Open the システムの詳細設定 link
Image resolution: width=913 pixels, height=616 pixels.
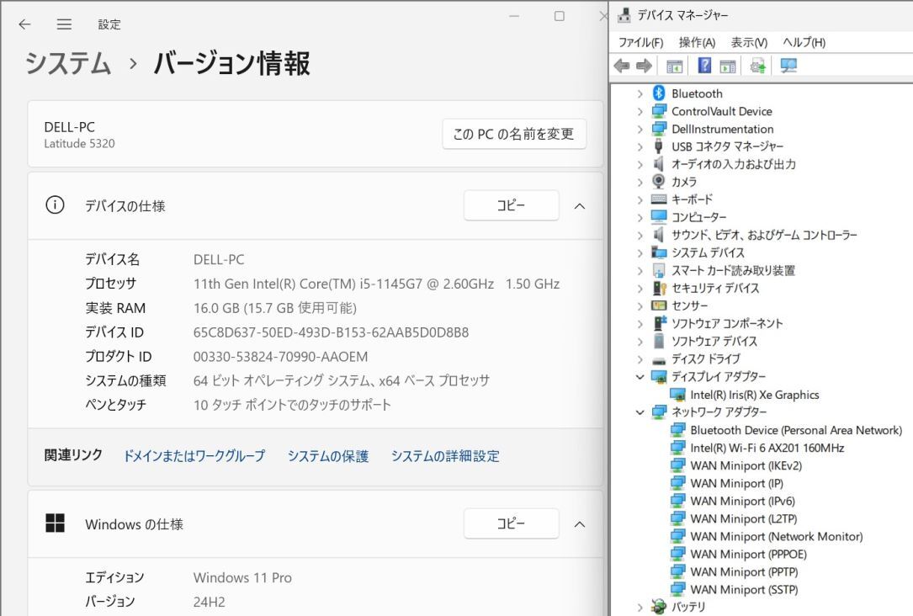point(445,456)
